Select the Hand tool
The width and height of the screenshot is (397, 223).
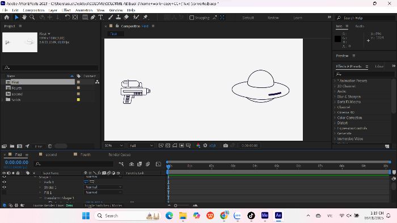(x=24, y=17)
